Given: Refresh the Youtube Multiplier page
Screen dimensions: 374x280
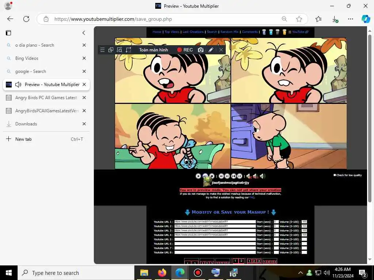Looking at the screenshot, I should 26,19.
